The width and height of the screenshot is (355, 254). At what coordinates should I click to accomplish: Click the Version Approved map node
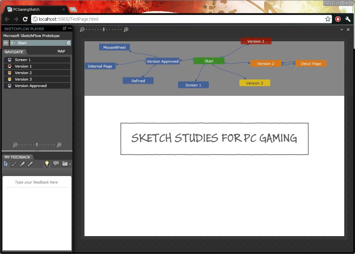point(162,61)
